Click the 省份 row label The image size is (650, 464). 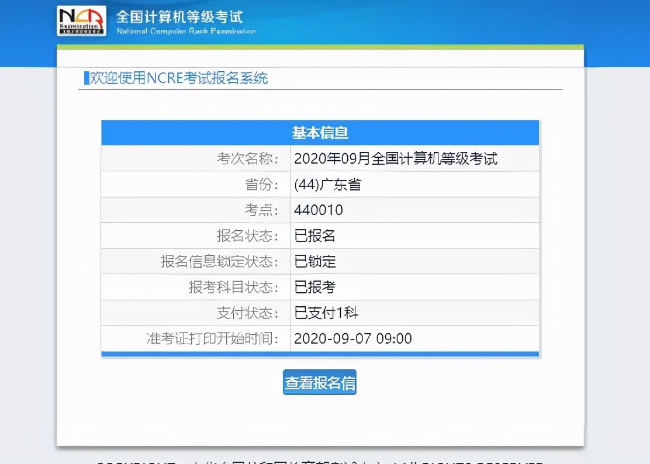[263, 183]
